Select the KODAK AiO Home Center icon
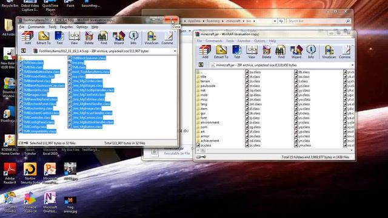Screen dimensions: 388x218 (10, 145)
